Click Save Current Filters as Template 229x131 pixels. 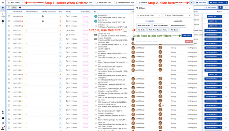(x=147, y=42)
